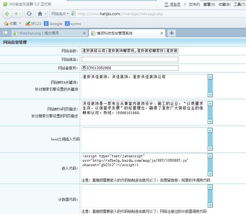
Task: Open forward history dropdown arrow
Action: tap(20, 14)
